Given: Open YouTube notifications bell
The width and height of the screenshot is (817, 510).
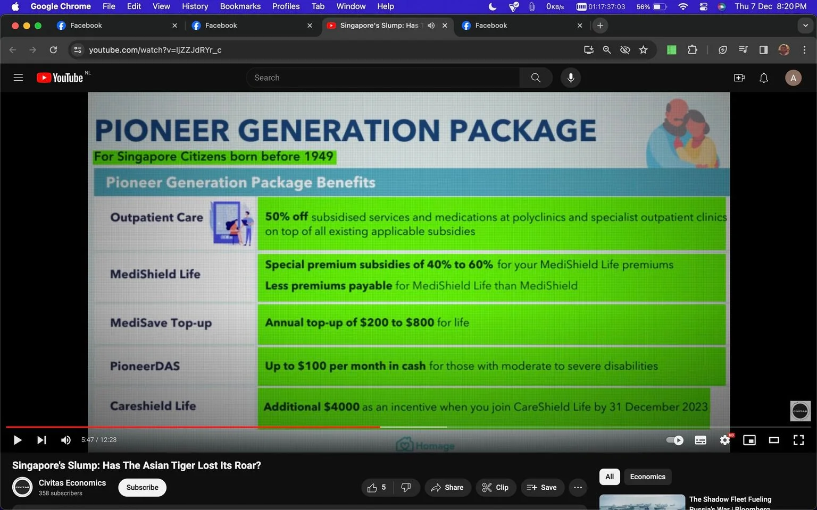Looking at the screenshot, I should coord(764,78).
